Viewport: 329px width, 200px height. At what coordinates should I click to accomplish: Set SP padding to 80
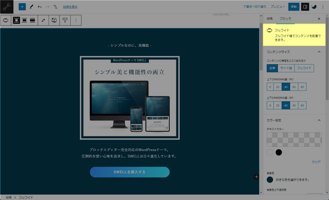[302, 105]
